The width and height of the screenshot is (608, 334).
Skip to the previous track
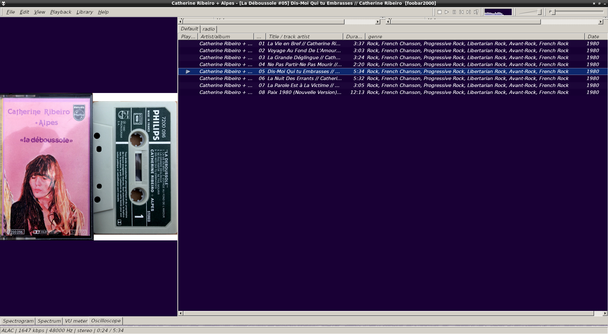pyautogui.click(x=461, y=12)
